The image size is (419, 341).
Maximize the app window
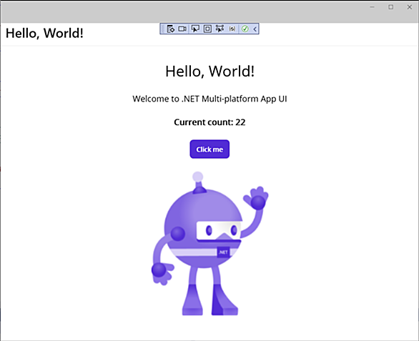coord(390,7)
